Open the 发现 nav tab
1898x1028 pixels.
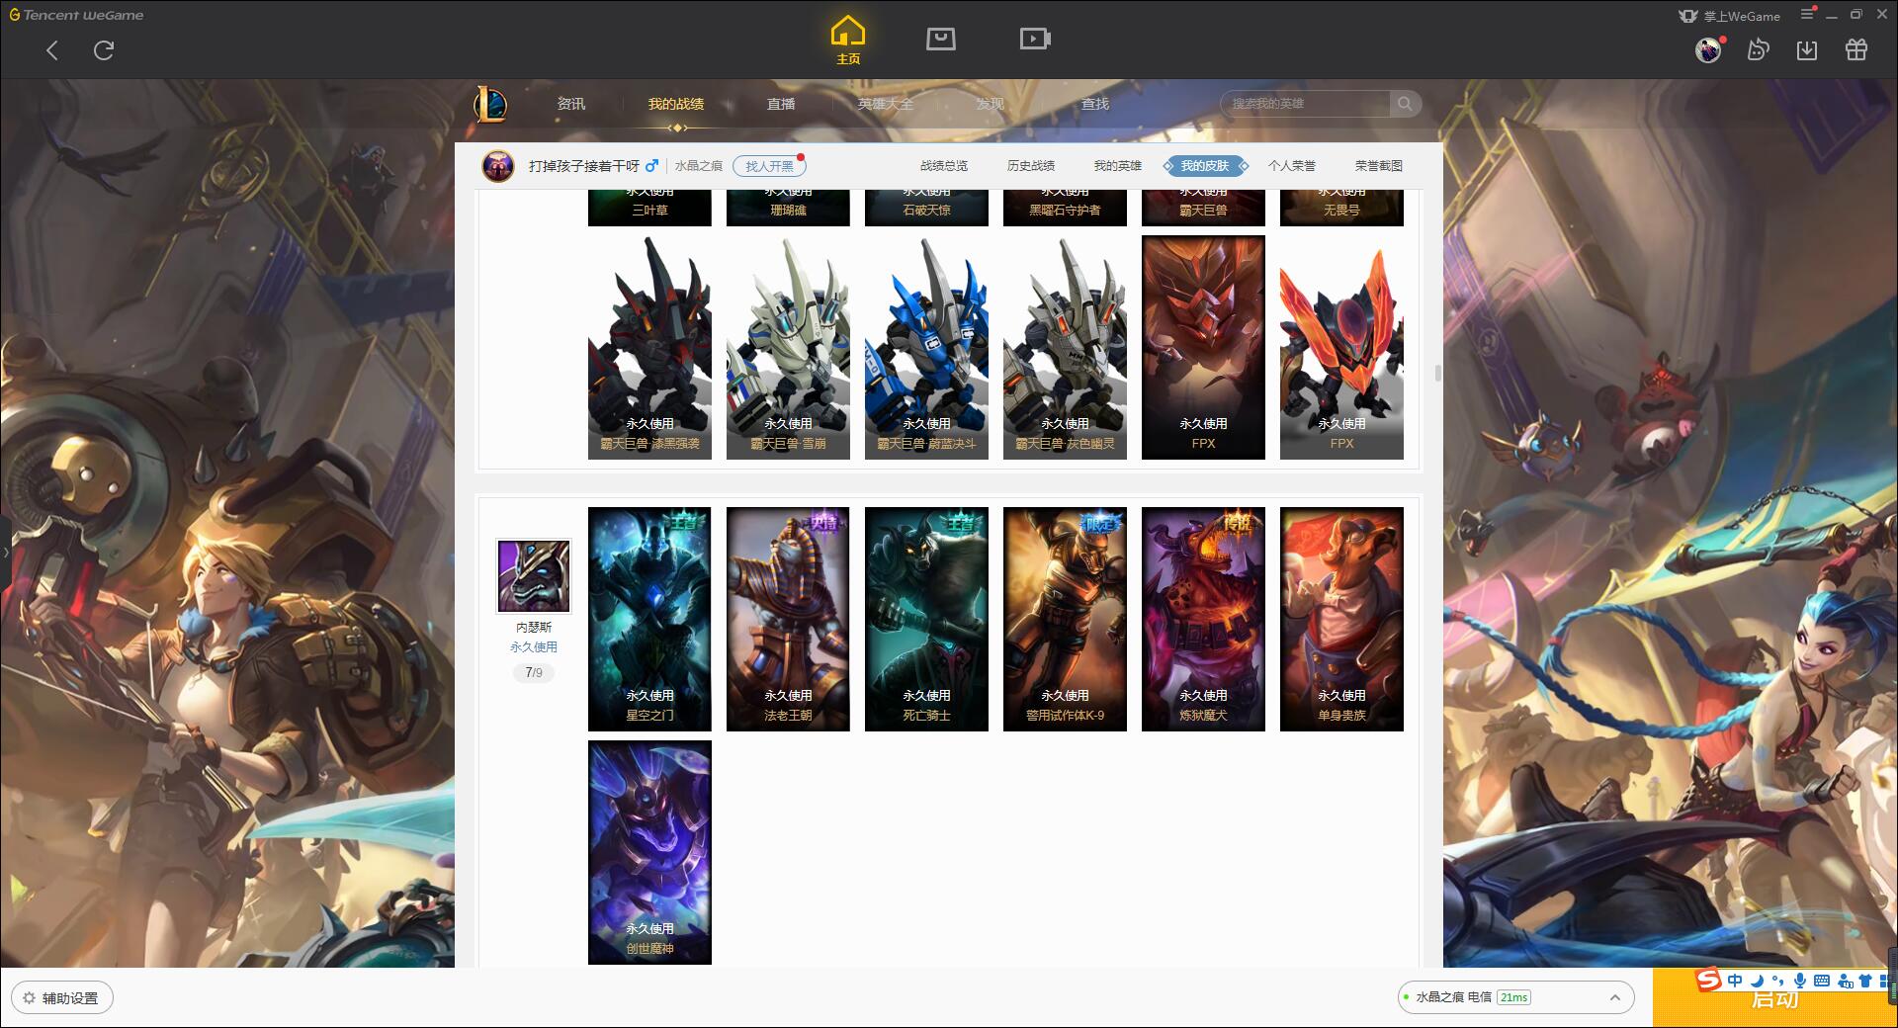click(x=991, y=104)
